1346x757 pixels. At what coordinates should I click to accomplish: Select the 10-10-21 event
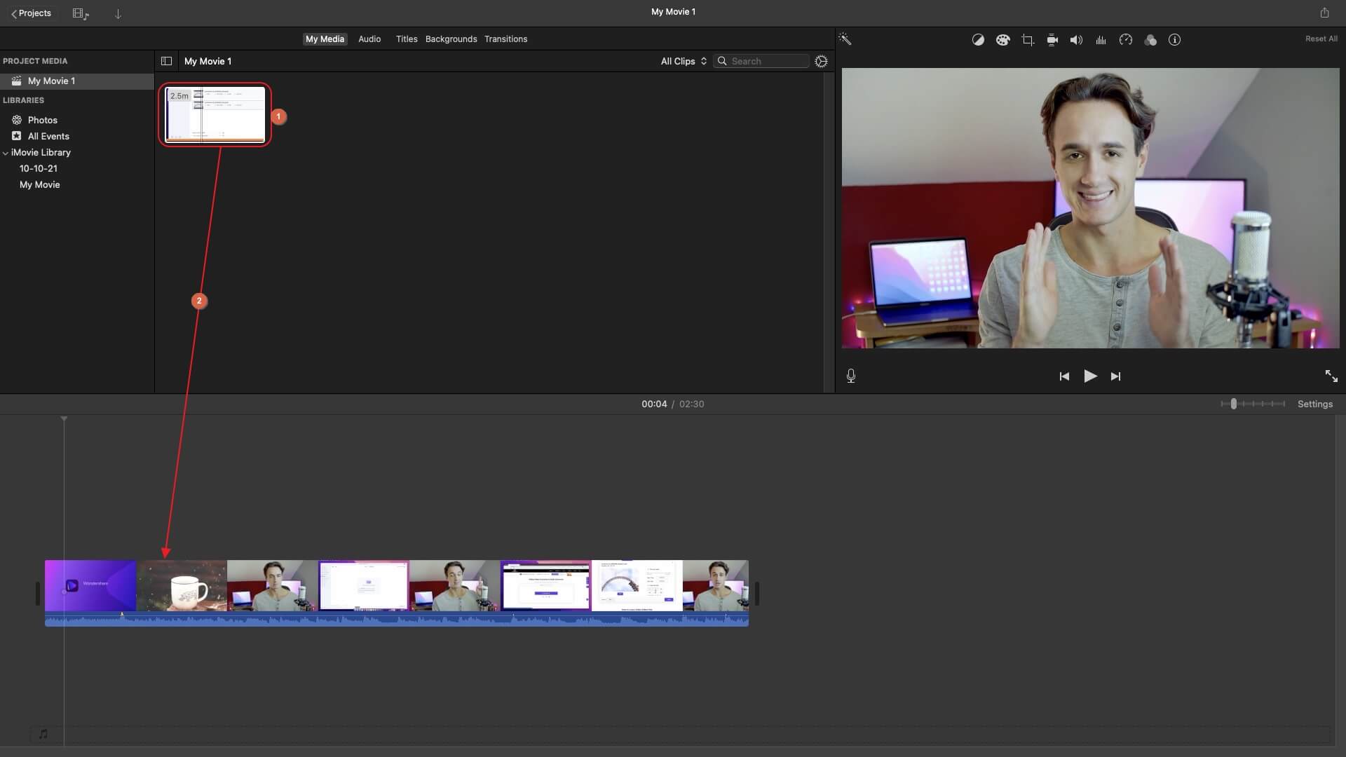39,169
